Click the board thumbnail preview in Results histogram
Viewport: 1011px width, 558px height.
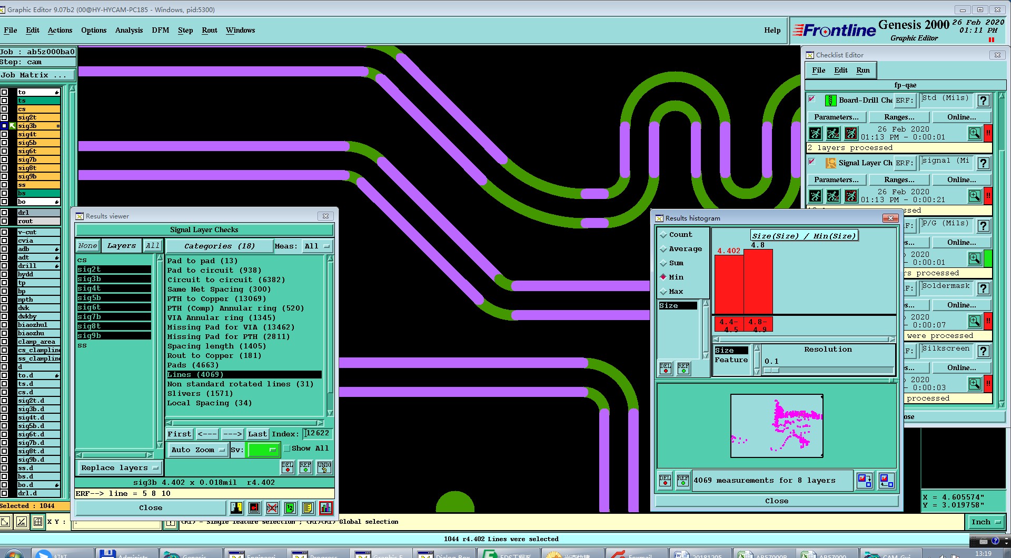click(777, 425)
